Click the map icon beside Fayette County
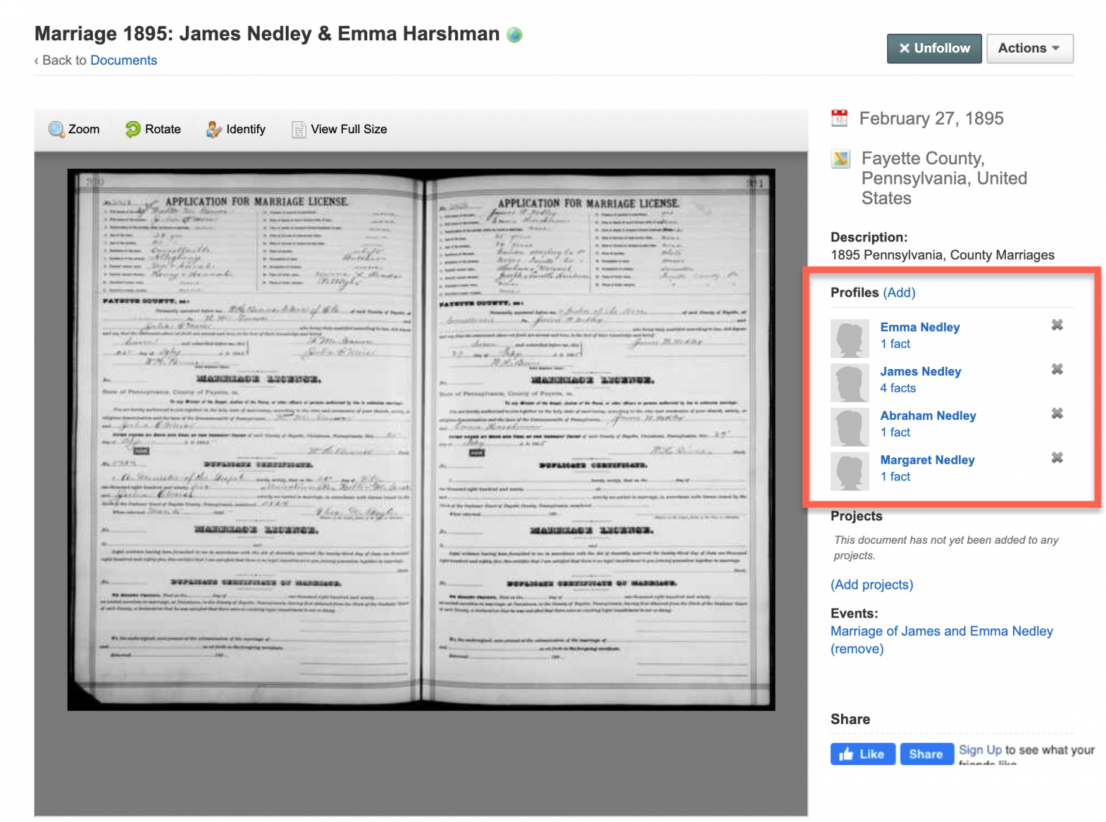The height and width of the screenshot is (822, 1106). (840, 158)
